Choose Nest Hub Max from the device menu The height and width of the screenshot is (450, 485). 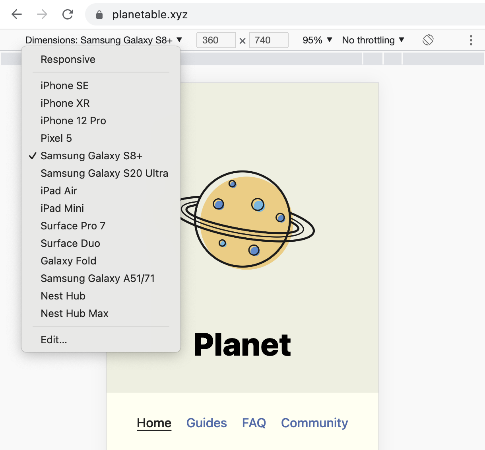[x=74, y=313]
